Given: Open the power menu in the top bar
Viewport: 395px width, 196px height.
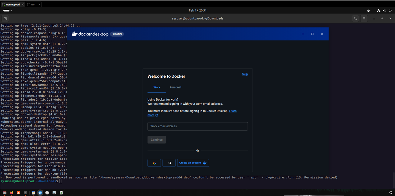Looking at the screenshot, I should pyautogui.click(x=390, y=10).
